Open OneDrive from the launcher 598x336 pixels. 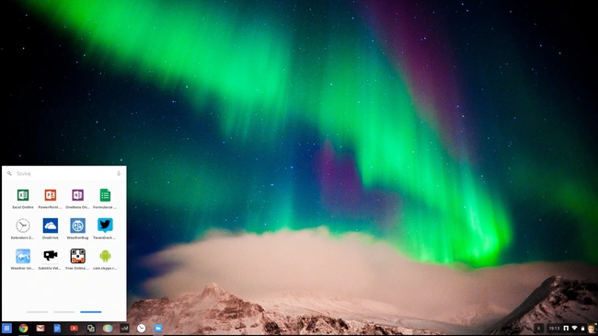point(50,228)
